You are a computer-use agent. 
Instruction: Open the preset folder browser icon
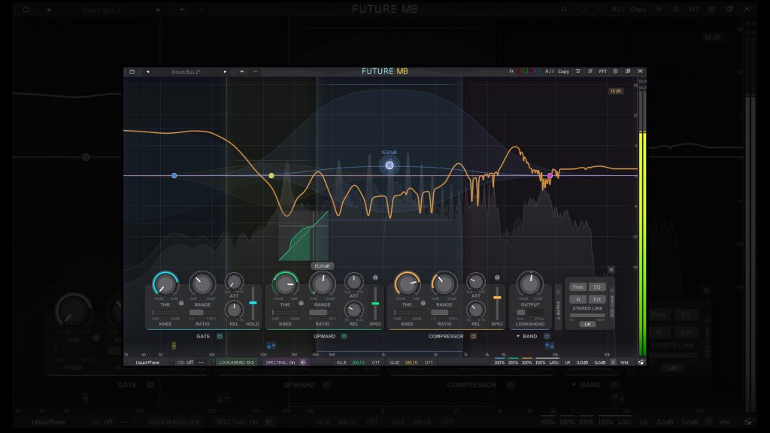(132, 71)
